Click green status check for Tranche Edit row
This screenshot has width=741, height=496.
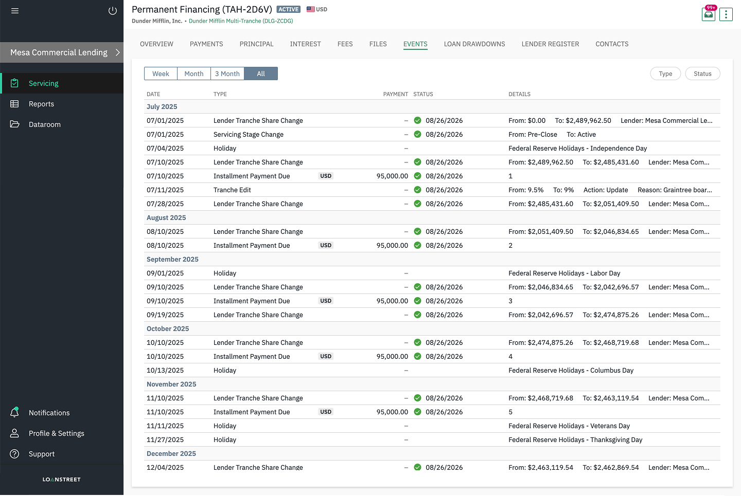point(417,190)
